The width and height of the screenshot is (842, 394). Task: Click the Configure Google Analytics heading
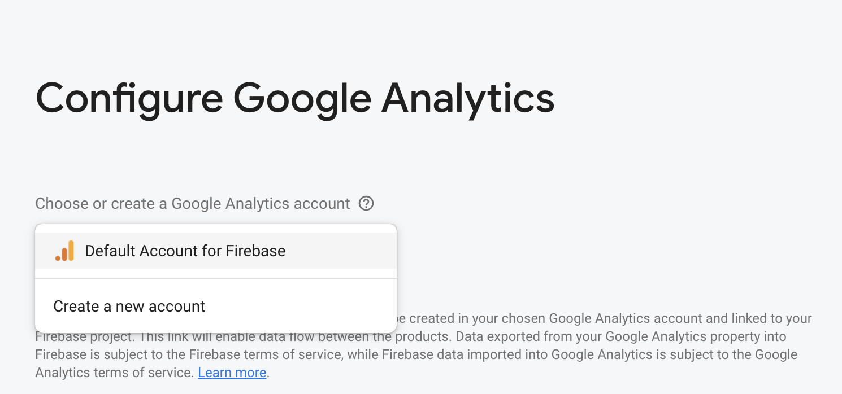tap(295, 98)
